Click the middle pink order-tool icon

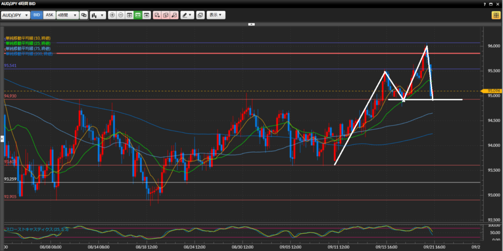[166, 15]
